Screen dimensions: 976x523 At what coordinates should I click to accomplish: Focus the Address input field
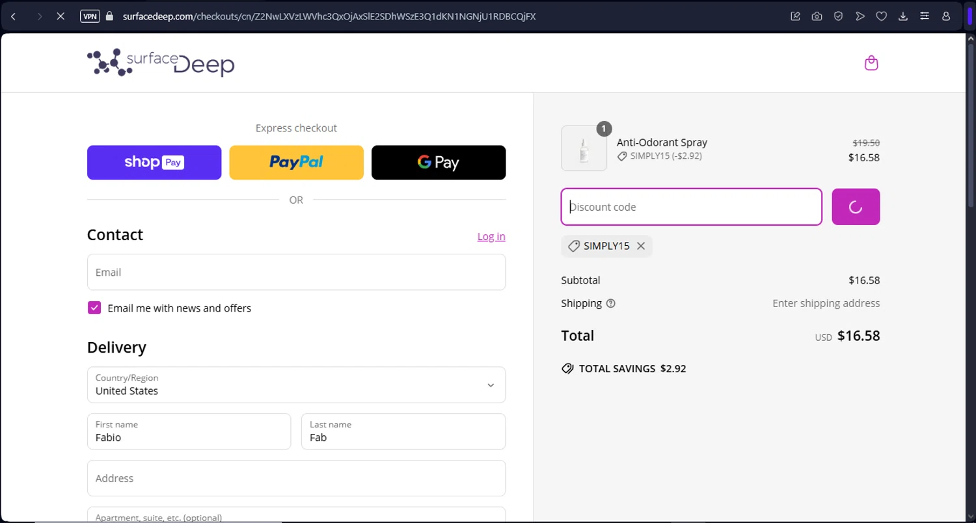click(296, 478)
